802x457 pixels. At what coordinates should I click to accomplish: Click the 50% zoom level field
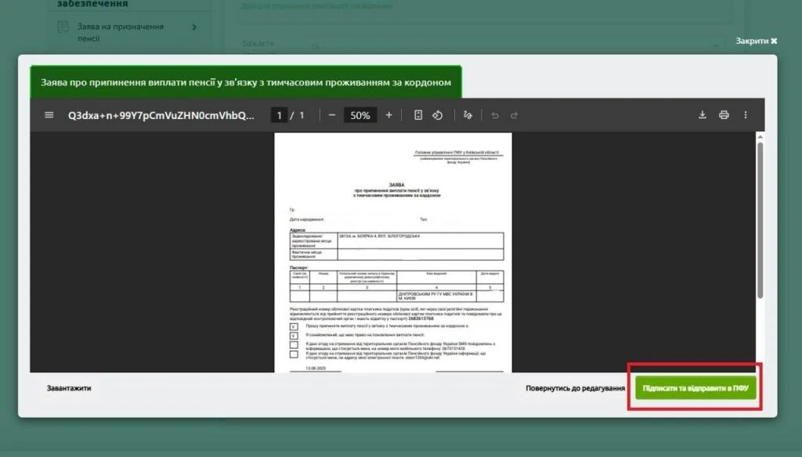359,115
